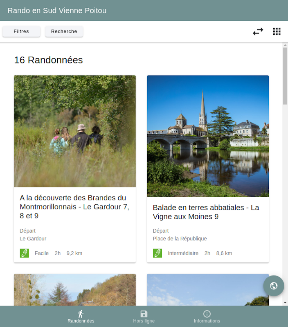Click Rando en Sud Vienne Poitou title

(57, 11)
